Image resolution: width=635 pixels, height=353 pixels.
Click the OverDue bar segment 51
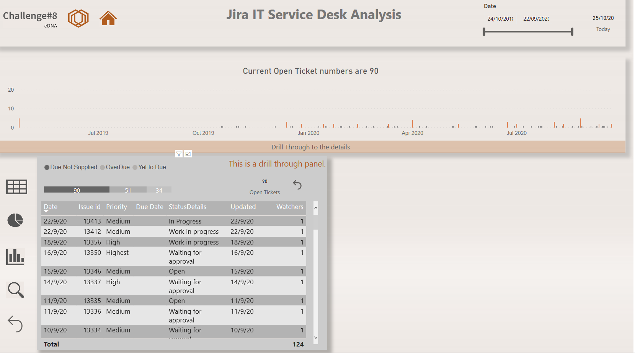pos(128,190)
